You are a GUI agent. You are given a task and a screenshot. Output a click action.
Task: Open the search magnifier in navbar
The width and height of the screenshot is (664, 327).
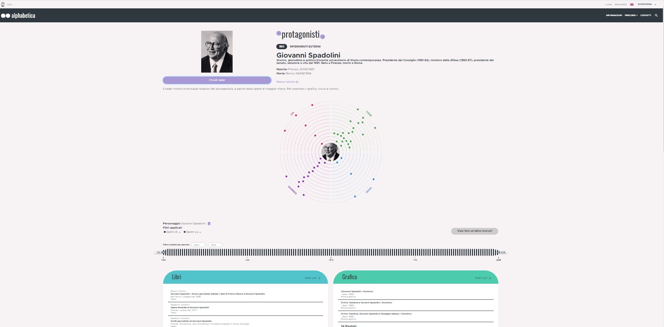(656, 15)
